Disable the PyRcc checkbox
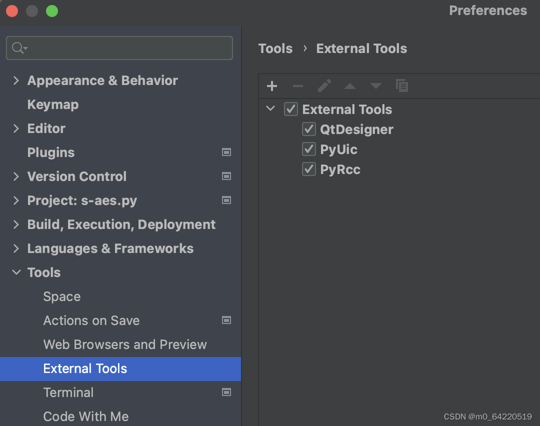The image size is (540, 426). point(309,169)
